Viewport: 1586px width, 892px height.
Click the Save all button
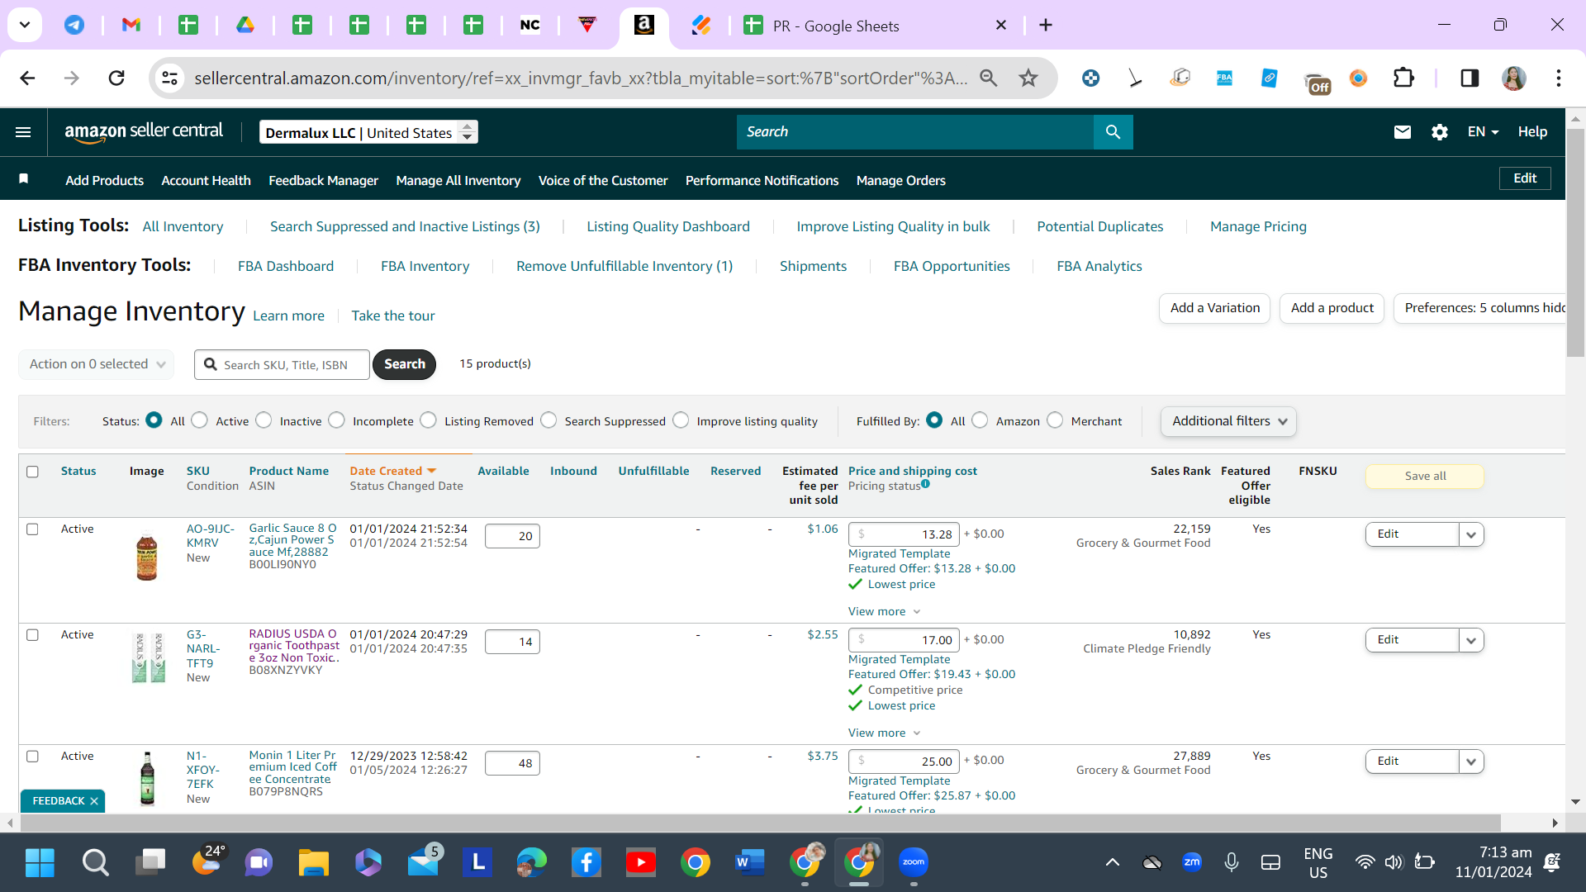[x=1425, y=476]
